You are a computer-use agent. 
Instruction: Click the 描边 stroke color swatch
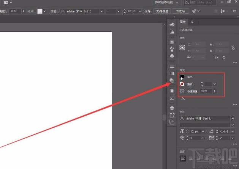point(182,84)
